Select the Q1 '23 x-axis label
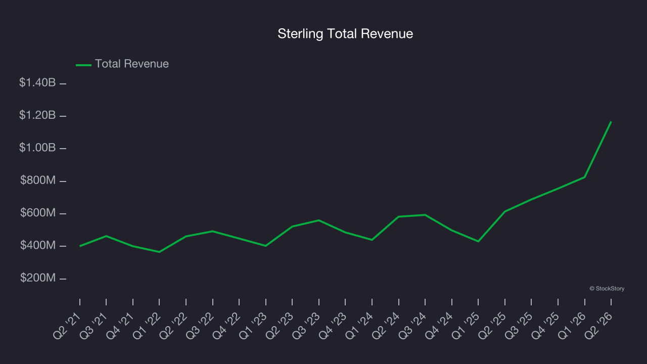The image size is (647, 364). pos(254,325)
